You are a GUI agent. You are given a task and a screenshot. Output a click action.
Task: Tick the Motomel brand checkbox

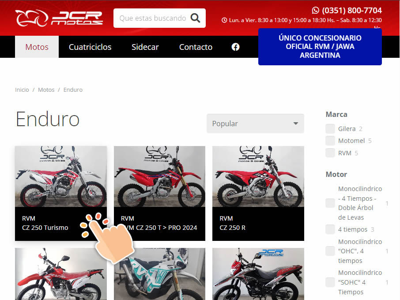click(330, 141)
